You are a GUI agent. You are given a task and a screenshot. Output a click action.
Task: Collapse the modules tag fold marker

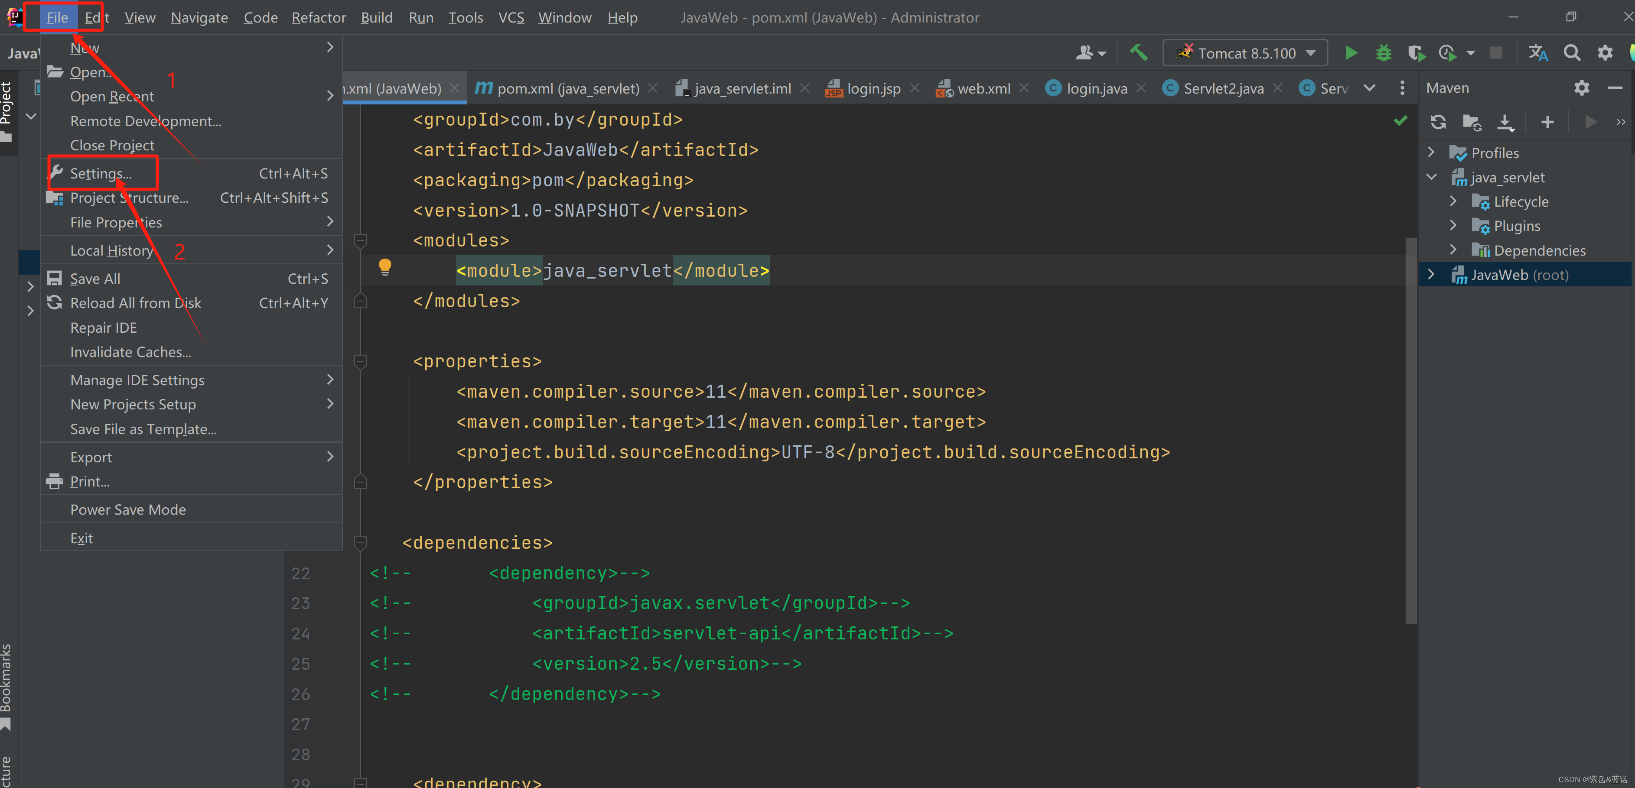pos(361,241)
